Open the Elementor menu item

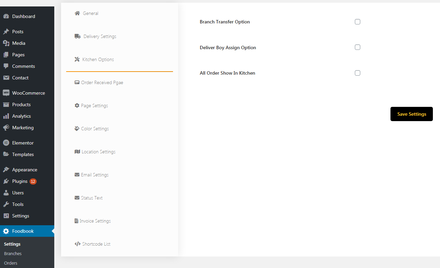point(23,143)
